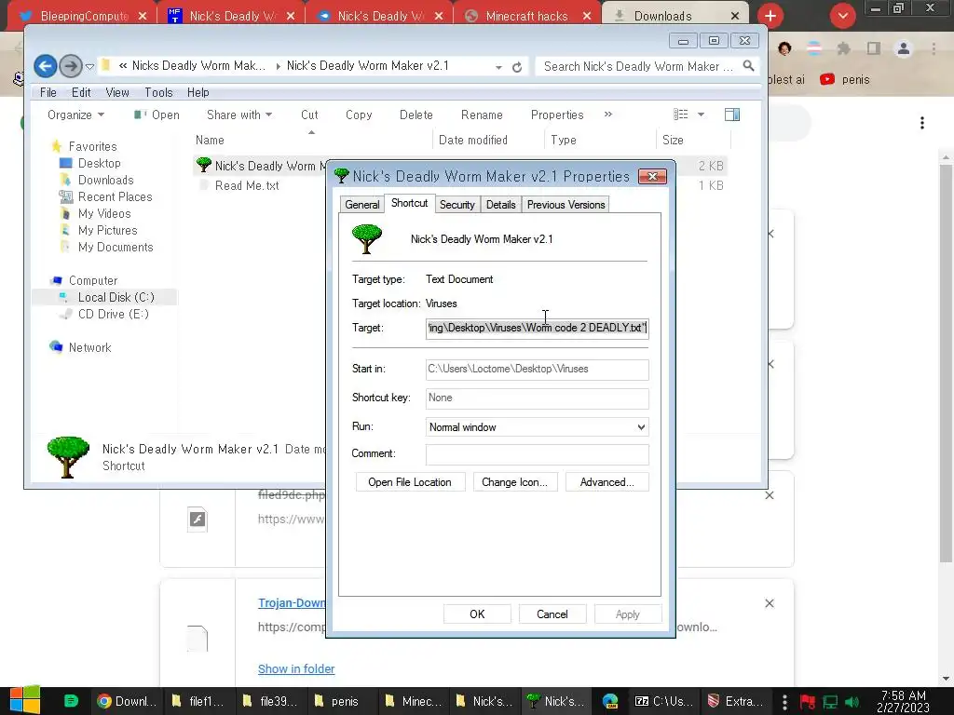Screen dimensions: 954x715
Task: Click Rename in Explorer toolbar
Action: [482, 115]
